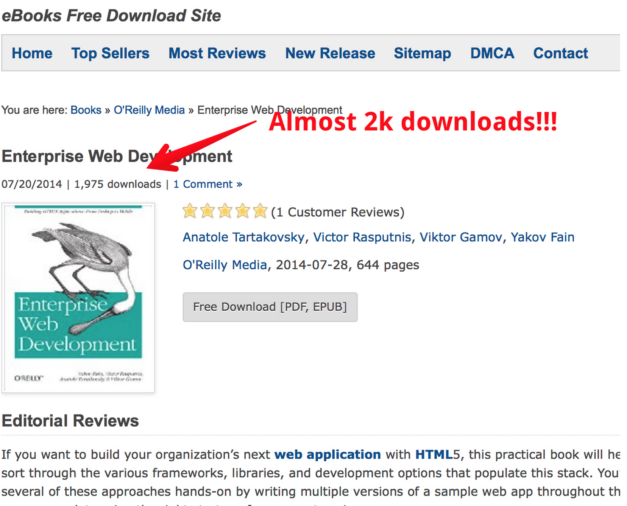Click the Enterprise Web Development cover image

(78, 298)
